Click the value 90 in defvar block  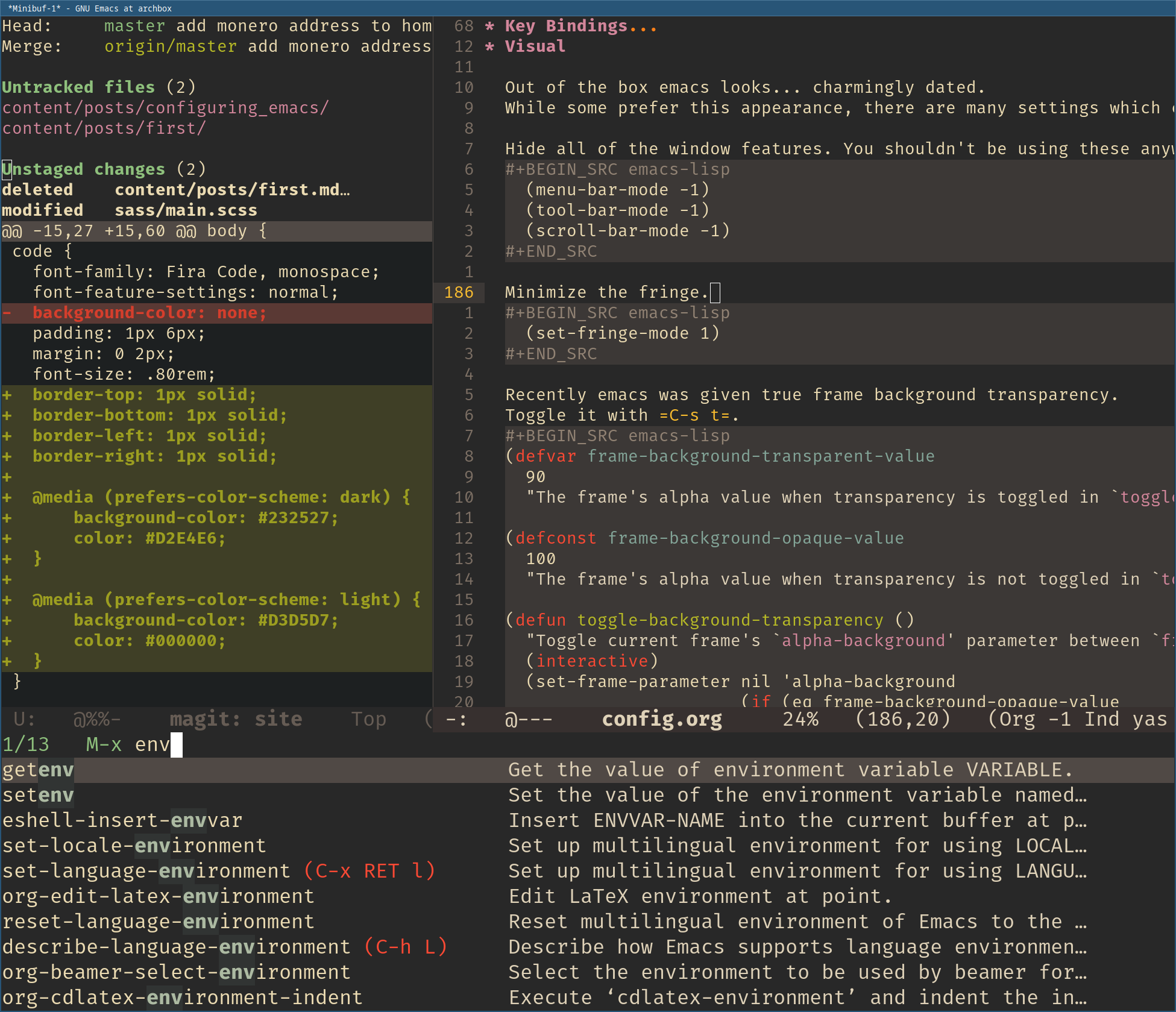(536, 477)
